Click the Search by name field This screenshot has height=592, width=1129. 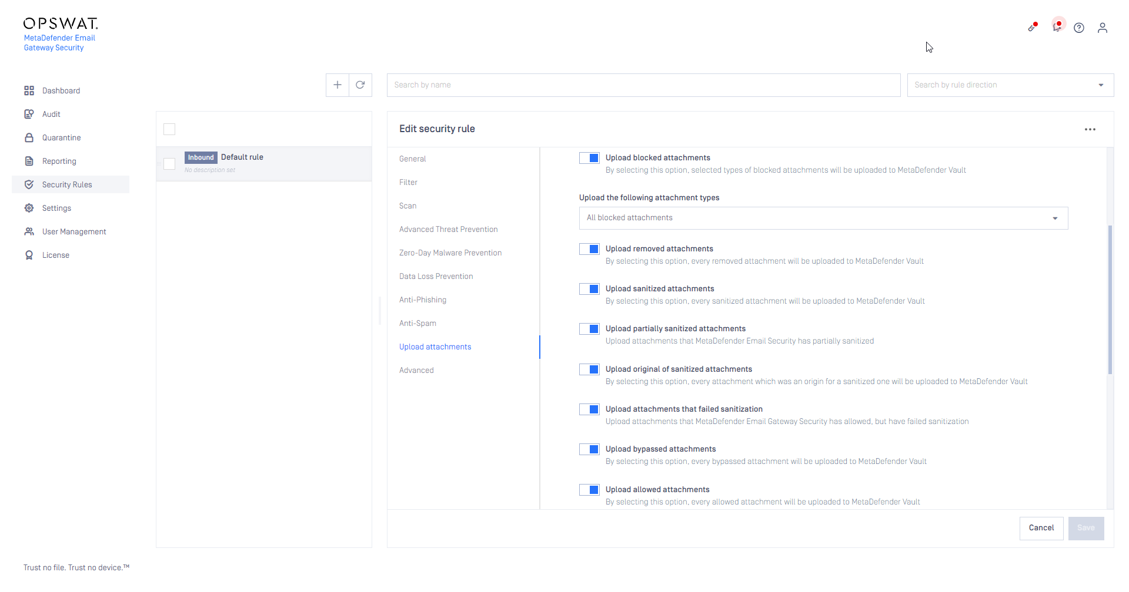point(643,85)
